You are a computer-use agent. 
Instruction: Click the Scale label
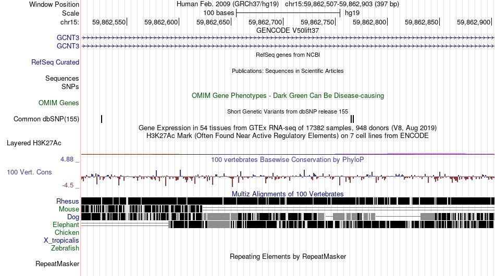pyautogui.click(x=70, y=13)
